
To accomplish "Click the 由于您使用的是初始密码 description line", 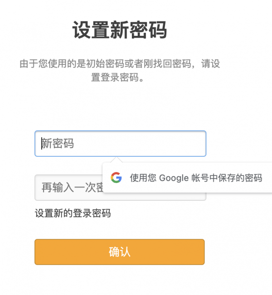I will click(120, 63).
